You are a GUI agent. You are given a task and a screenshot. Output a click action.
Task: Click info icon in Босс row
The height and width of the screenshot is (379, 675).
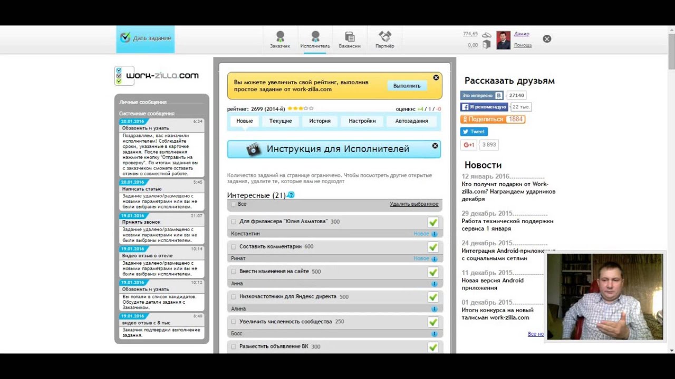(435, 334)
